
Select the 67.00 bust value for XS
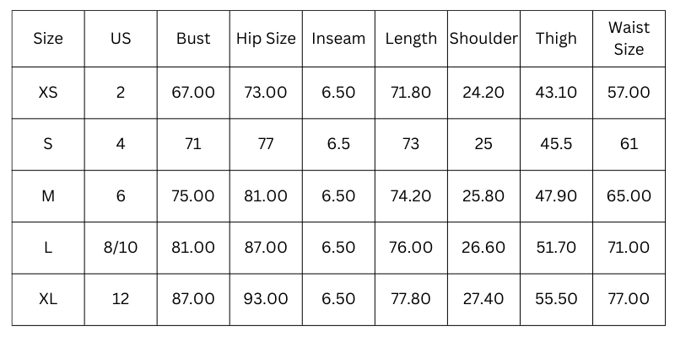[193, 93]
